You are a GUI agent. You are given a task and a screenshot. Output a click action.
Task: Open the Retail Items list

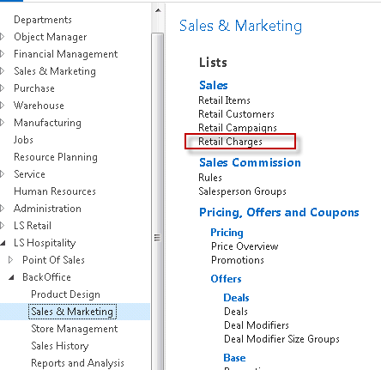[224, 100]
